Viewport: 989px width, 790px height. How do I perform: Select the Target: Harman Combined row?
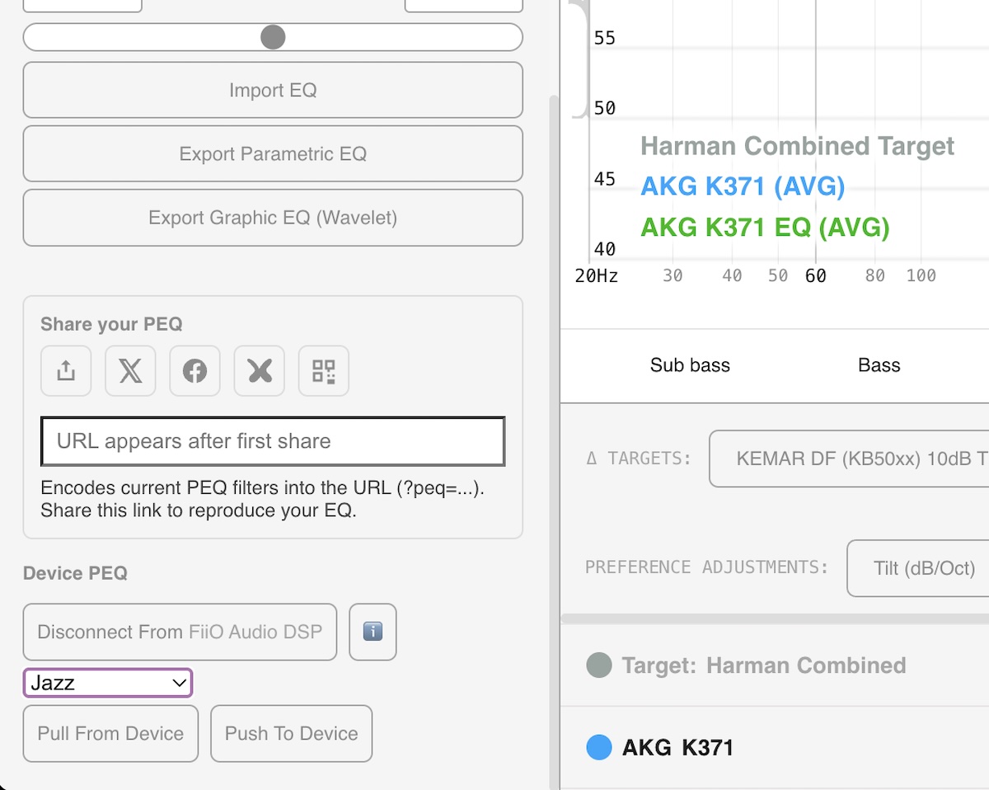(775, 665)
